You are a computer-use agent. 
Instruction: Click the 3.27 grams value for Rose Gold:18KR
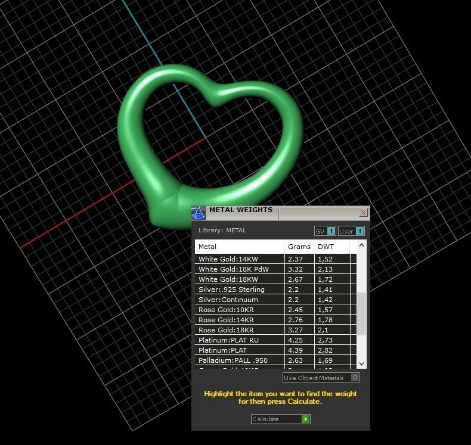click(x=295, y=330)
